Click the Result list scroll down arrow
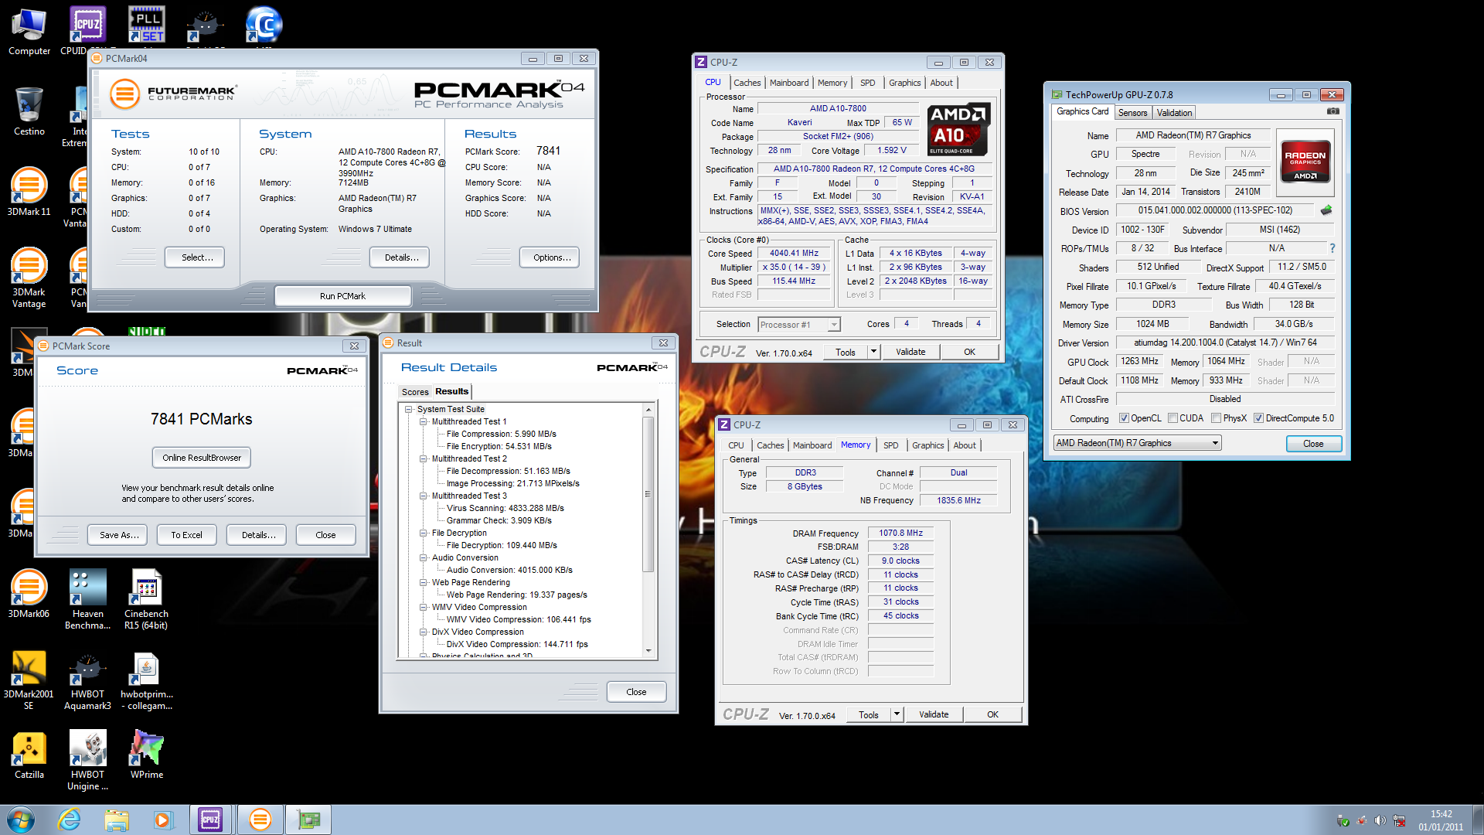The width and height of the screenshot is (1484, 835). pos(648,651)
